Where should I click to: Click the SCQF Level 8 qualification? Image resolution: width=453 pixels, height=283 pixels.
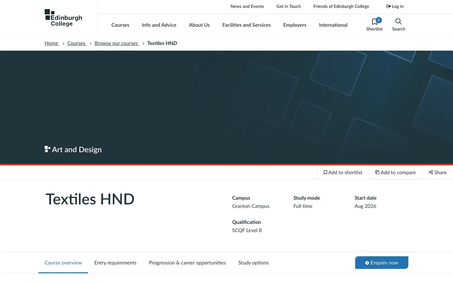[x=247, y=230]
